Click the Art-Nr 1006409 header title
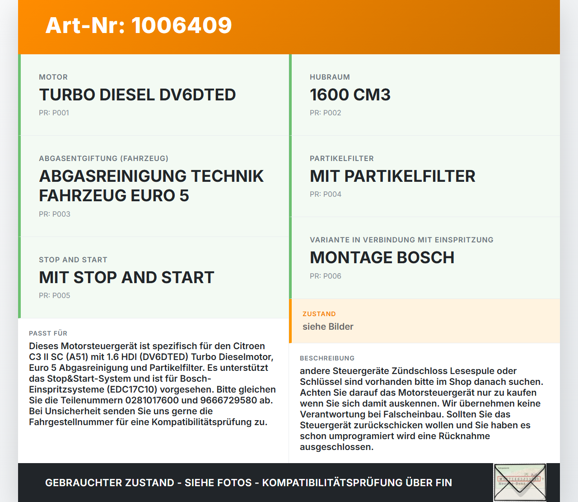This screenshot has height=502, width=578. (139, 25)
